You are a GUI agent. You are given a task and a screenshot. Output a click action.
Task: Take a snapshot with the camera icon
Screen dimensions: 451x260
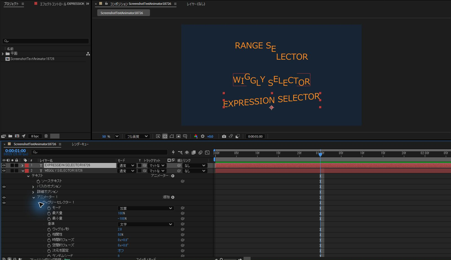224,136
